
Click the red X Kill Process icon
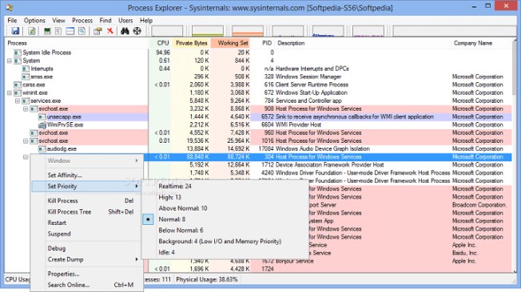(x=110, y=31)
